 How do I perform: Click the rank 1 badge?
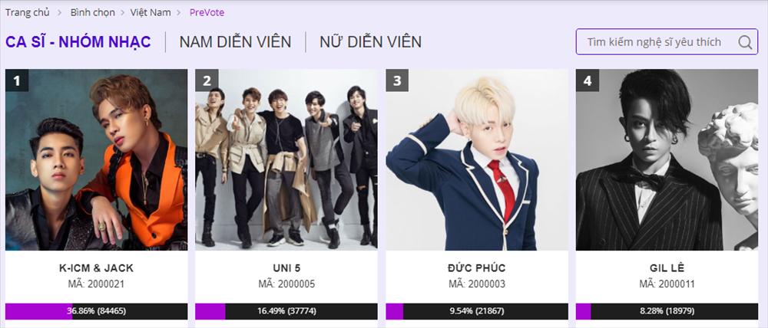[17, 80]
